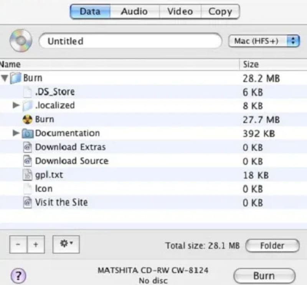Screen dimensions: 307x285
Task: Open the gear action menu
Action: click(x=66, y=244)
